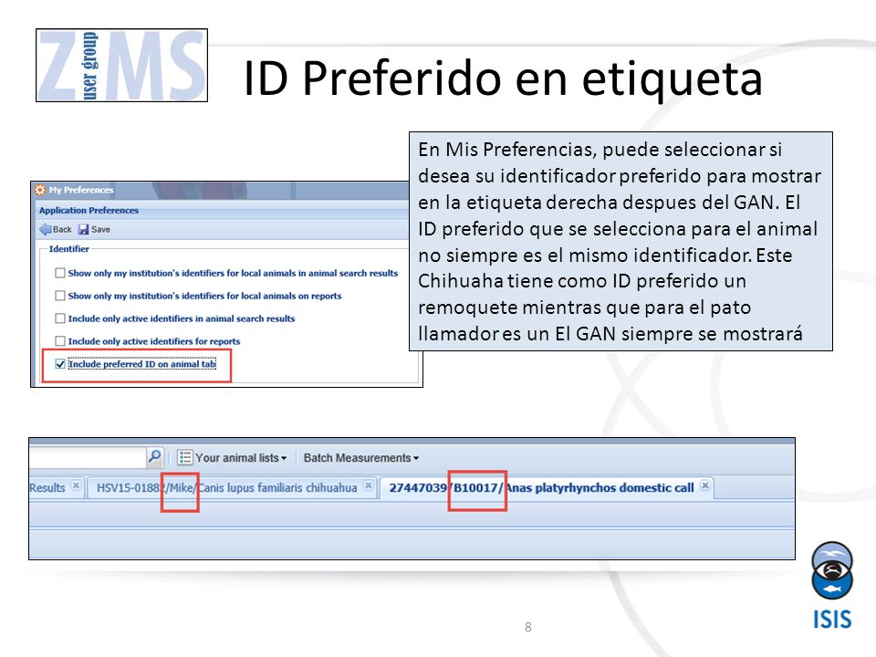The height and width of the screenshot is (657, 876).
Task: Click into the animal search input field
Action: click(88, 457)
